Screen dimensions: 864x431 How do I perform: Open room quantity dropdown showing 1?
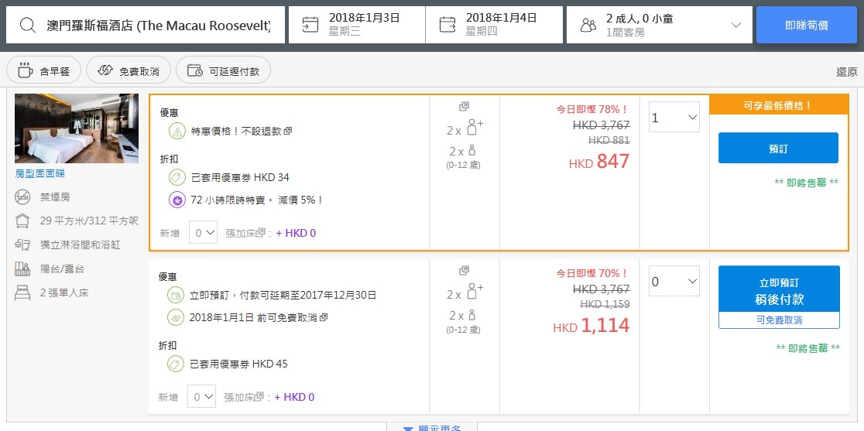pyautogui.click(x=674, y=118)
